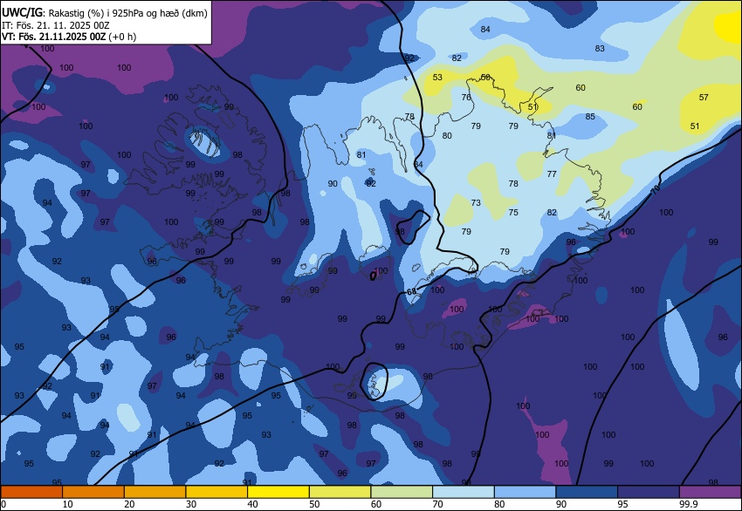Click the legend tick label '99.9'
The image size is (742, 511).
click(x=687, y=504)
